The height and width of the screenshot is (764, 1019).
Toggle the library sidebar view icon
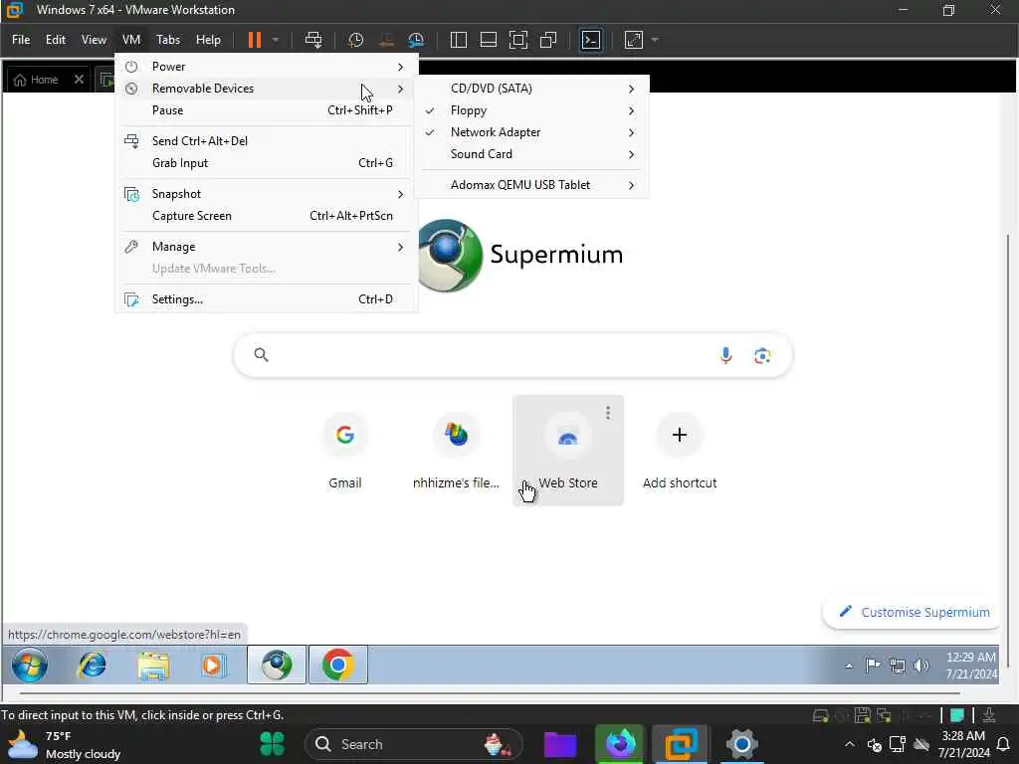tap(459, 40)
